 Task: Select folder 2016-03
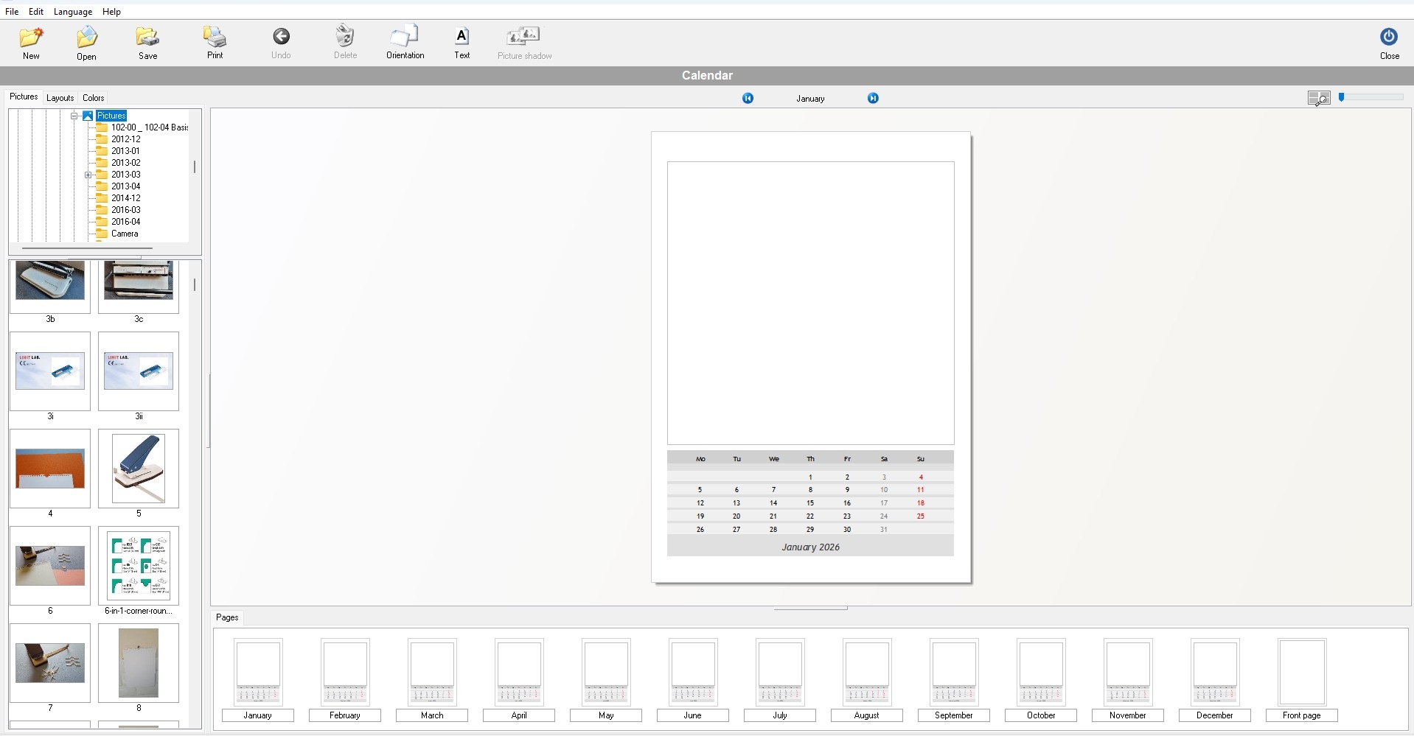click(x=126, y=210)
